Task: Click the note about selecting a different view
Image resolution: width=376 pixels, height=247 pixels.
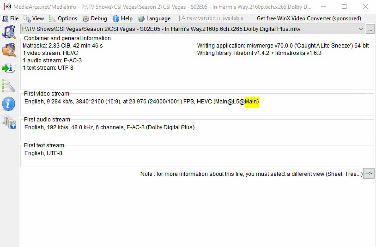Action: pyautogui.click(x=252, y=174)
